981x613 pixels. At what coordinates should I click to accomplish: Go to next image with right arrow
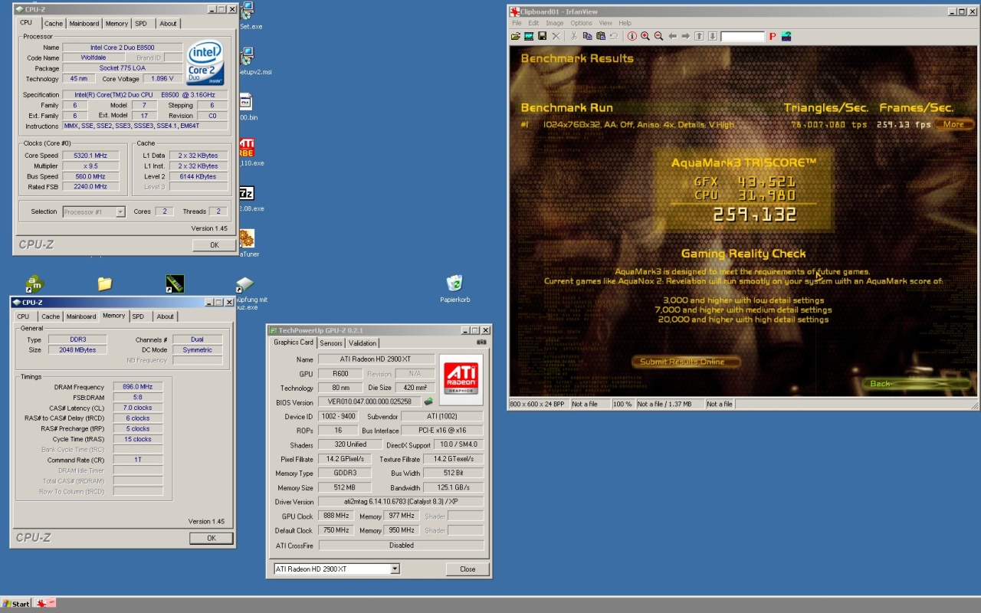(685, 36)
